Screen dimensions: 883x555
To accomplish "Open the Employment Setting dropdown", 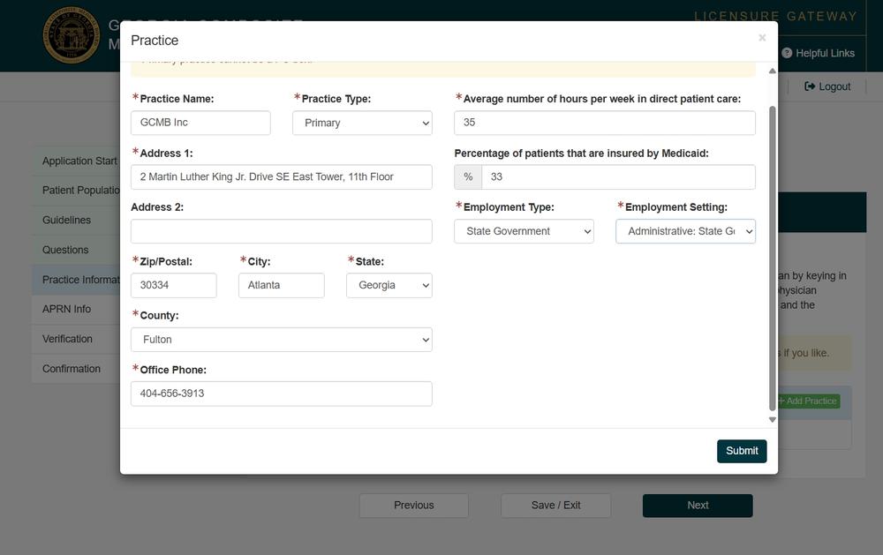I will tap(685, 231).
